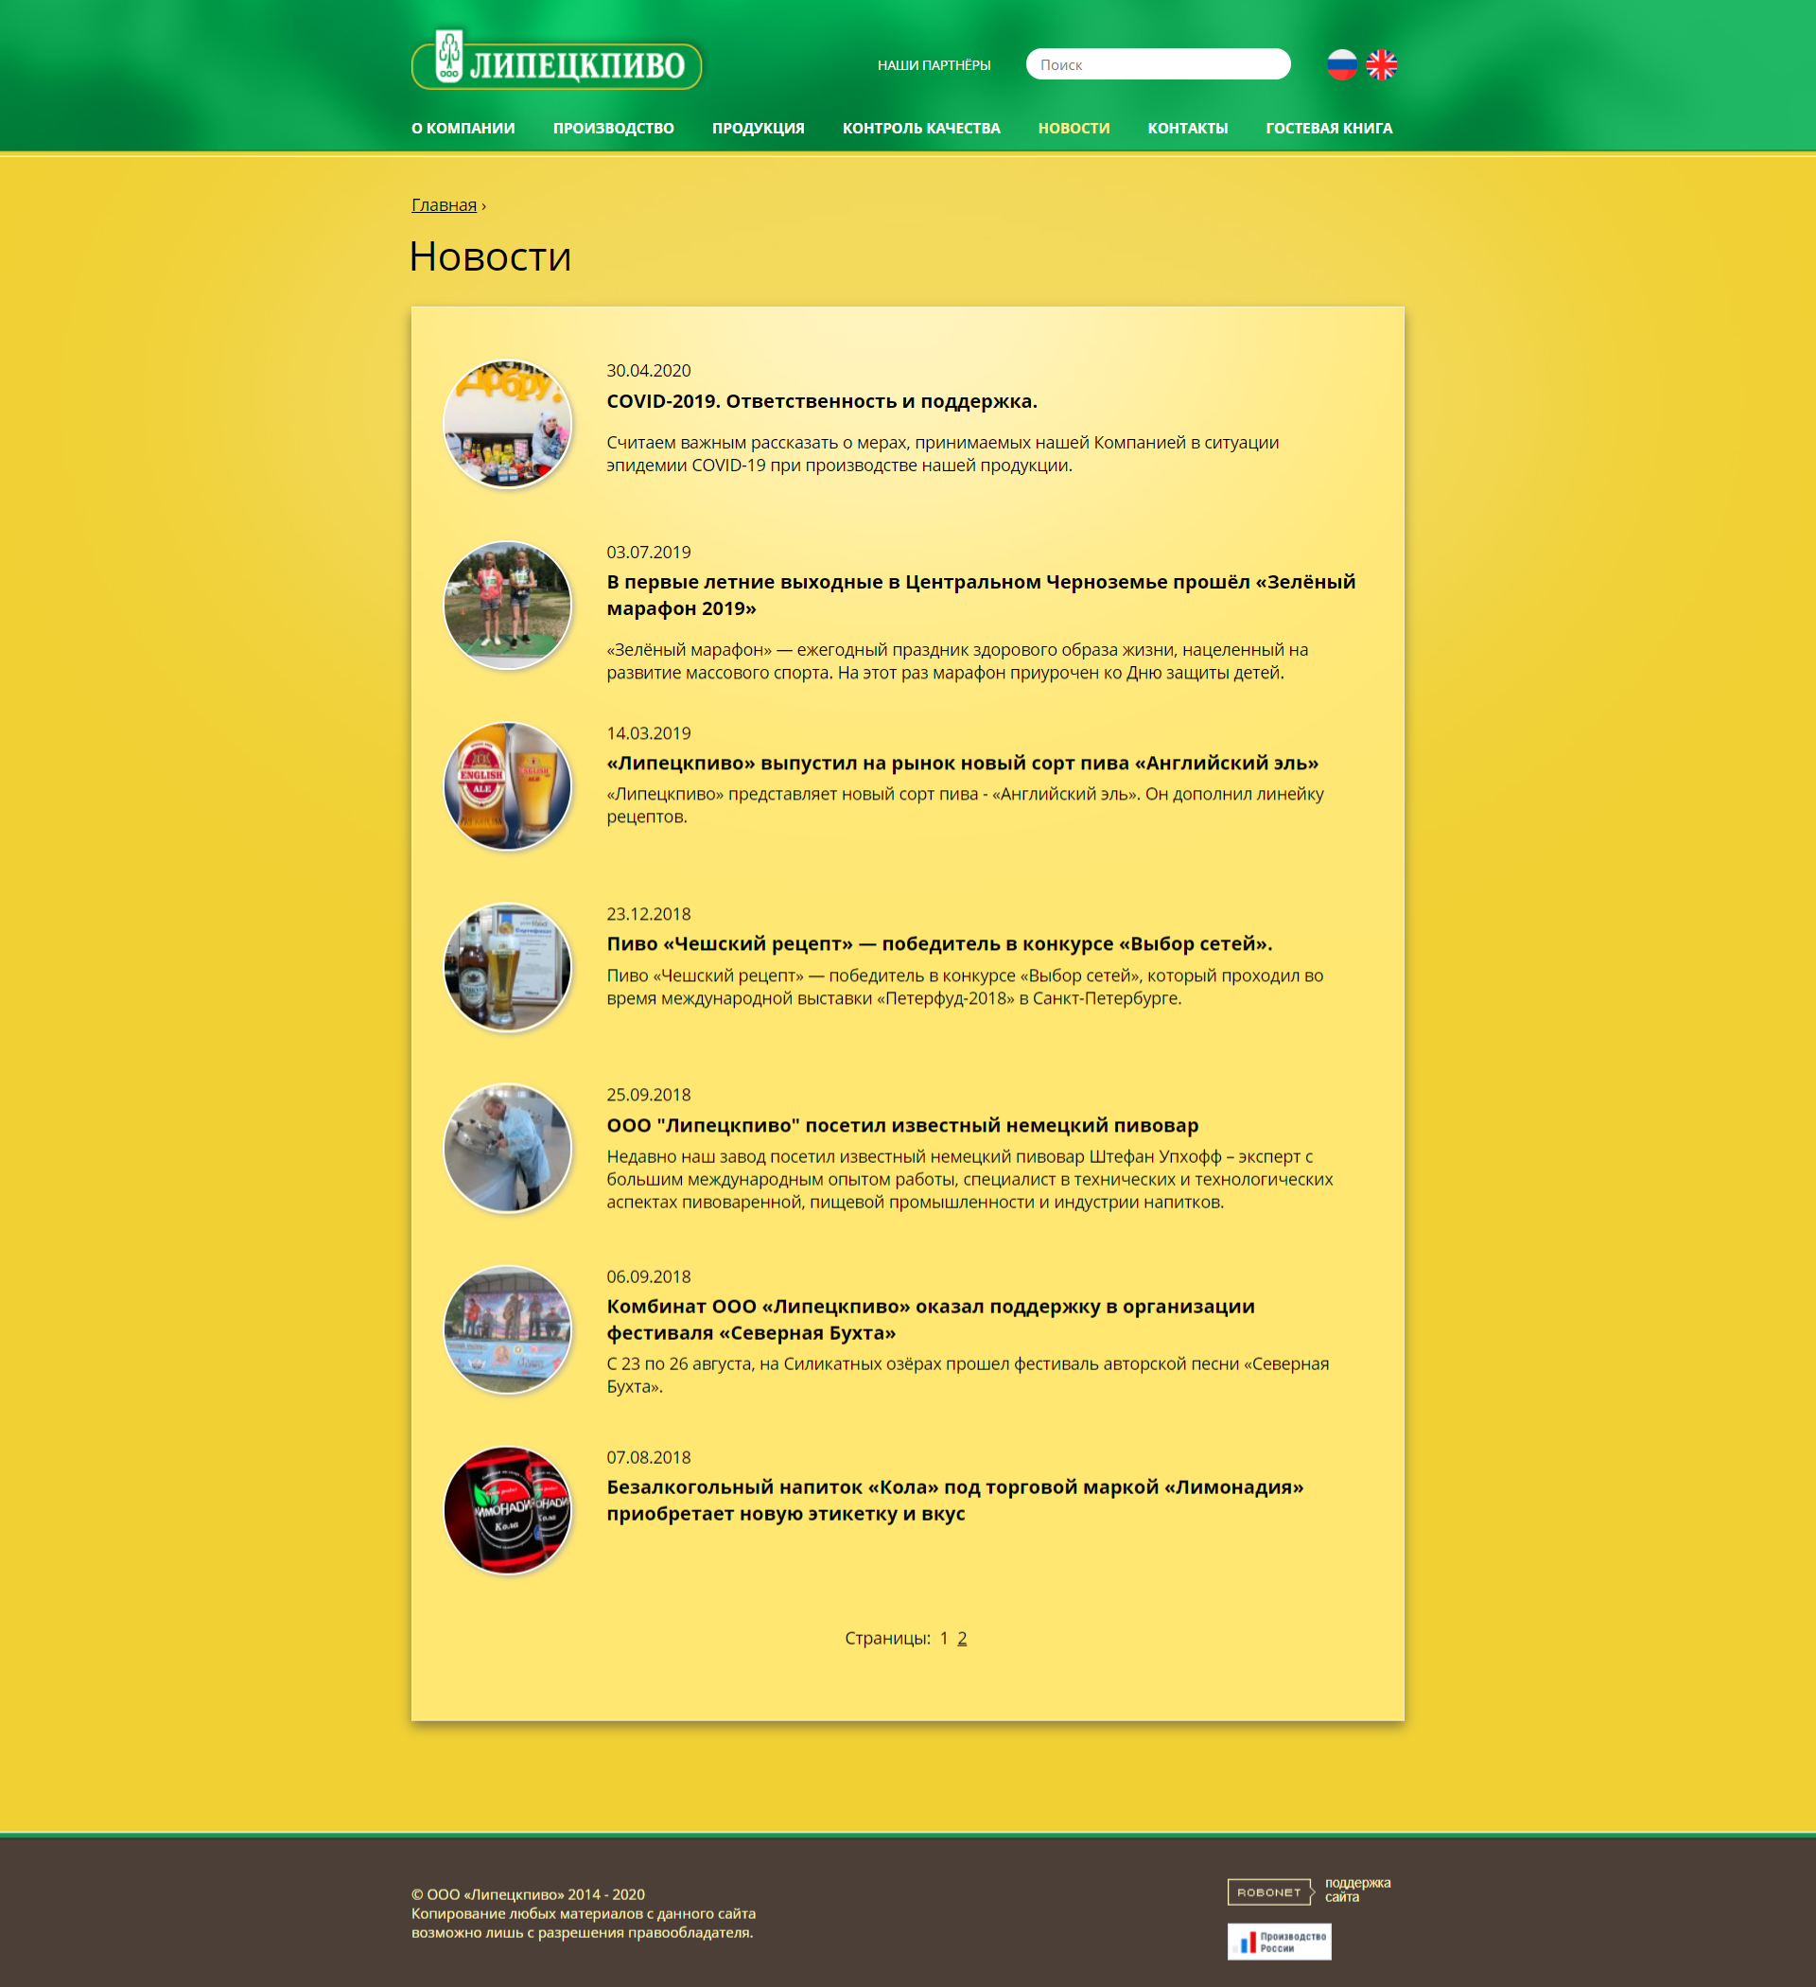This screenshot has height=1987, width=1816.
Task: Go to the Продукция section
Action: [758, 128]
